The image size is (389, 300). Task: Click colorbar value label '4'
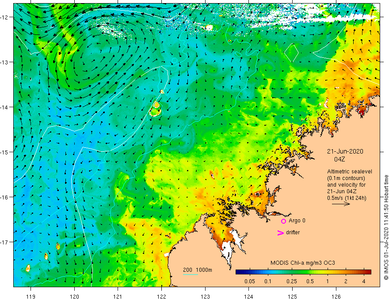pyautogui.click(x=364, y=281)
